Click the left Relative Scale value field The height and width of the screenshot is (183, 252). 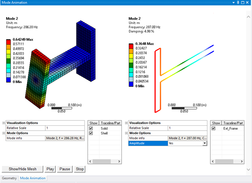(x=65, y=128)
